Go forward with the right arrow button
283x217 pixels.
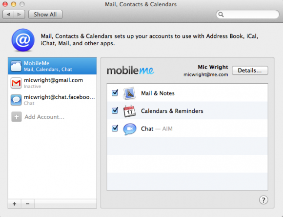click(x=19, y=15)
